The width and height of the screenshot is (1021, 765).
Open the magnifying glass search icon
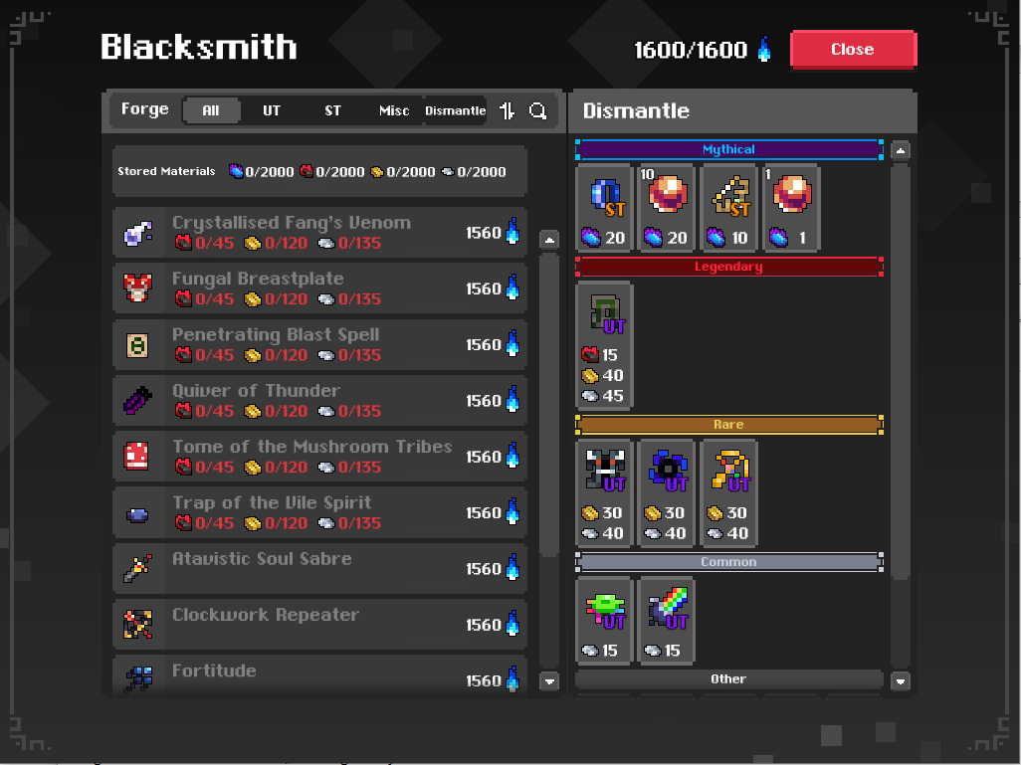tap(537, 110)
